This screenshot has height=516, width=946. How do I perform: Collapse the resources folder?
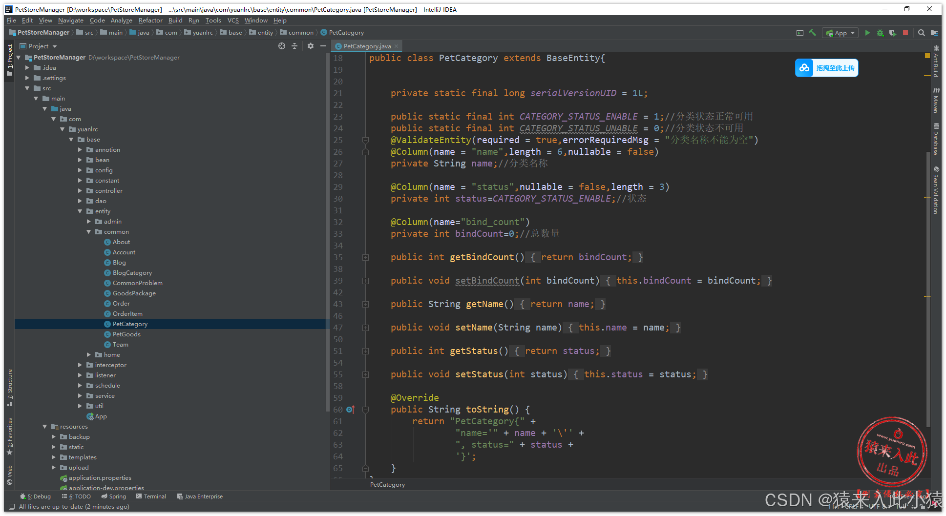click(x=45, y=427)
